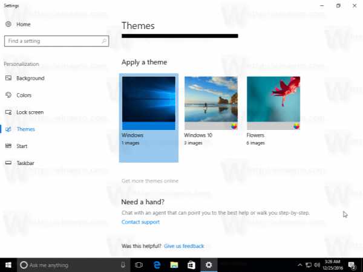Go to Lock screen settings
This screenshot has width=363, height=272.
(29, 112)
